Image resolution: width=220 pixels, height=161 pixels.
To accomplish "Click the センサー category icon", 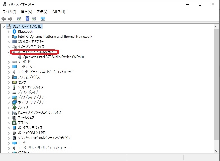I will click(14, 82).
